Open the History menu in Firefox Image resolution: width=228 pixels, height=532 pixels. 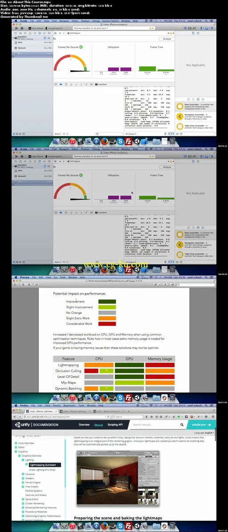pos(57,405)
